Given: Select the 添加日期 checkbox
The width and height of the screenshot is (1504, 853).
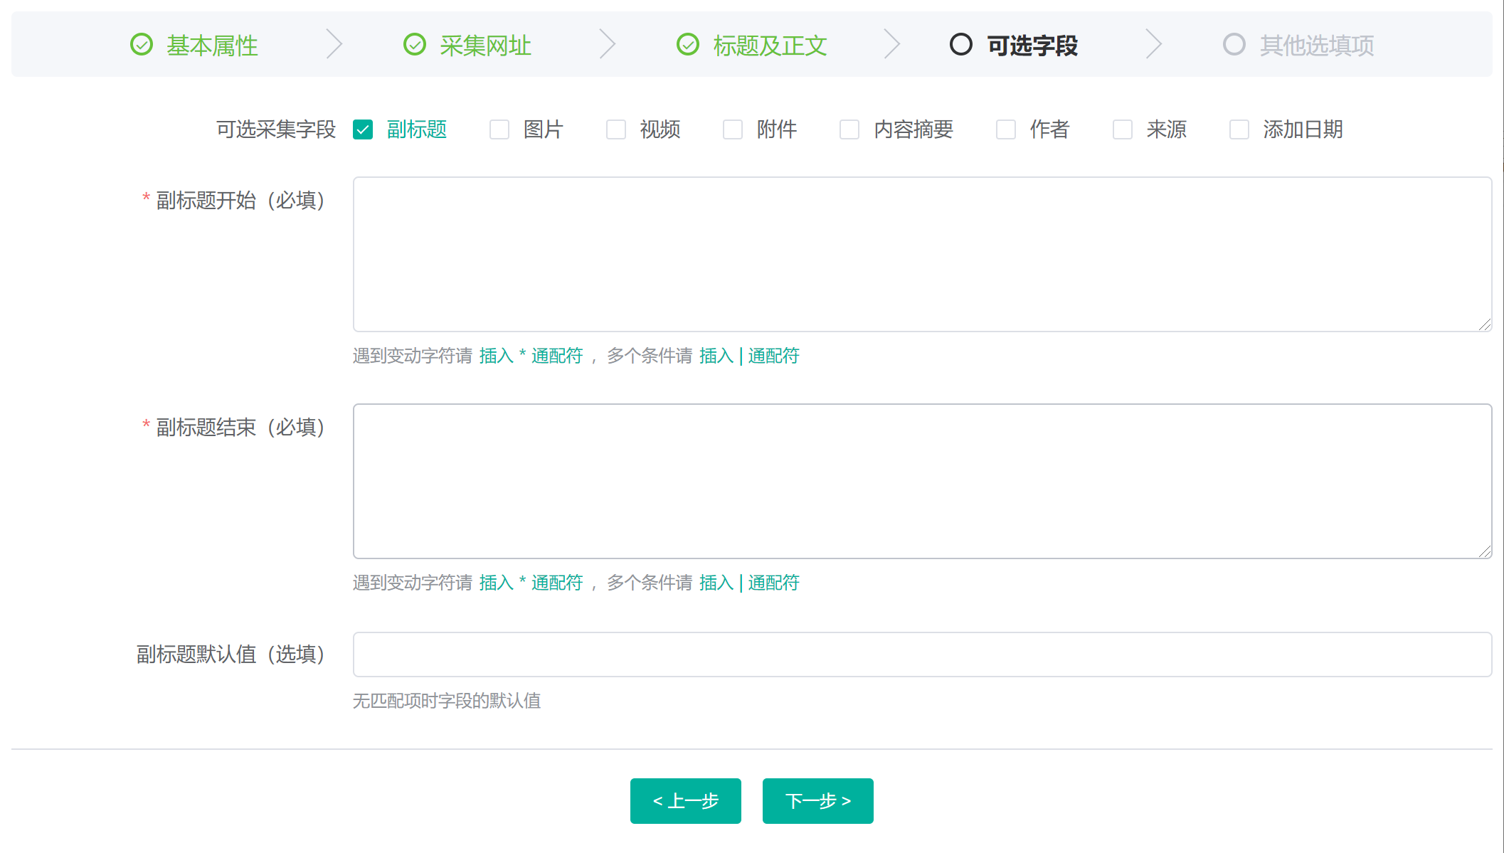Looking at the screenshot, I should (x=1239, y=129).
